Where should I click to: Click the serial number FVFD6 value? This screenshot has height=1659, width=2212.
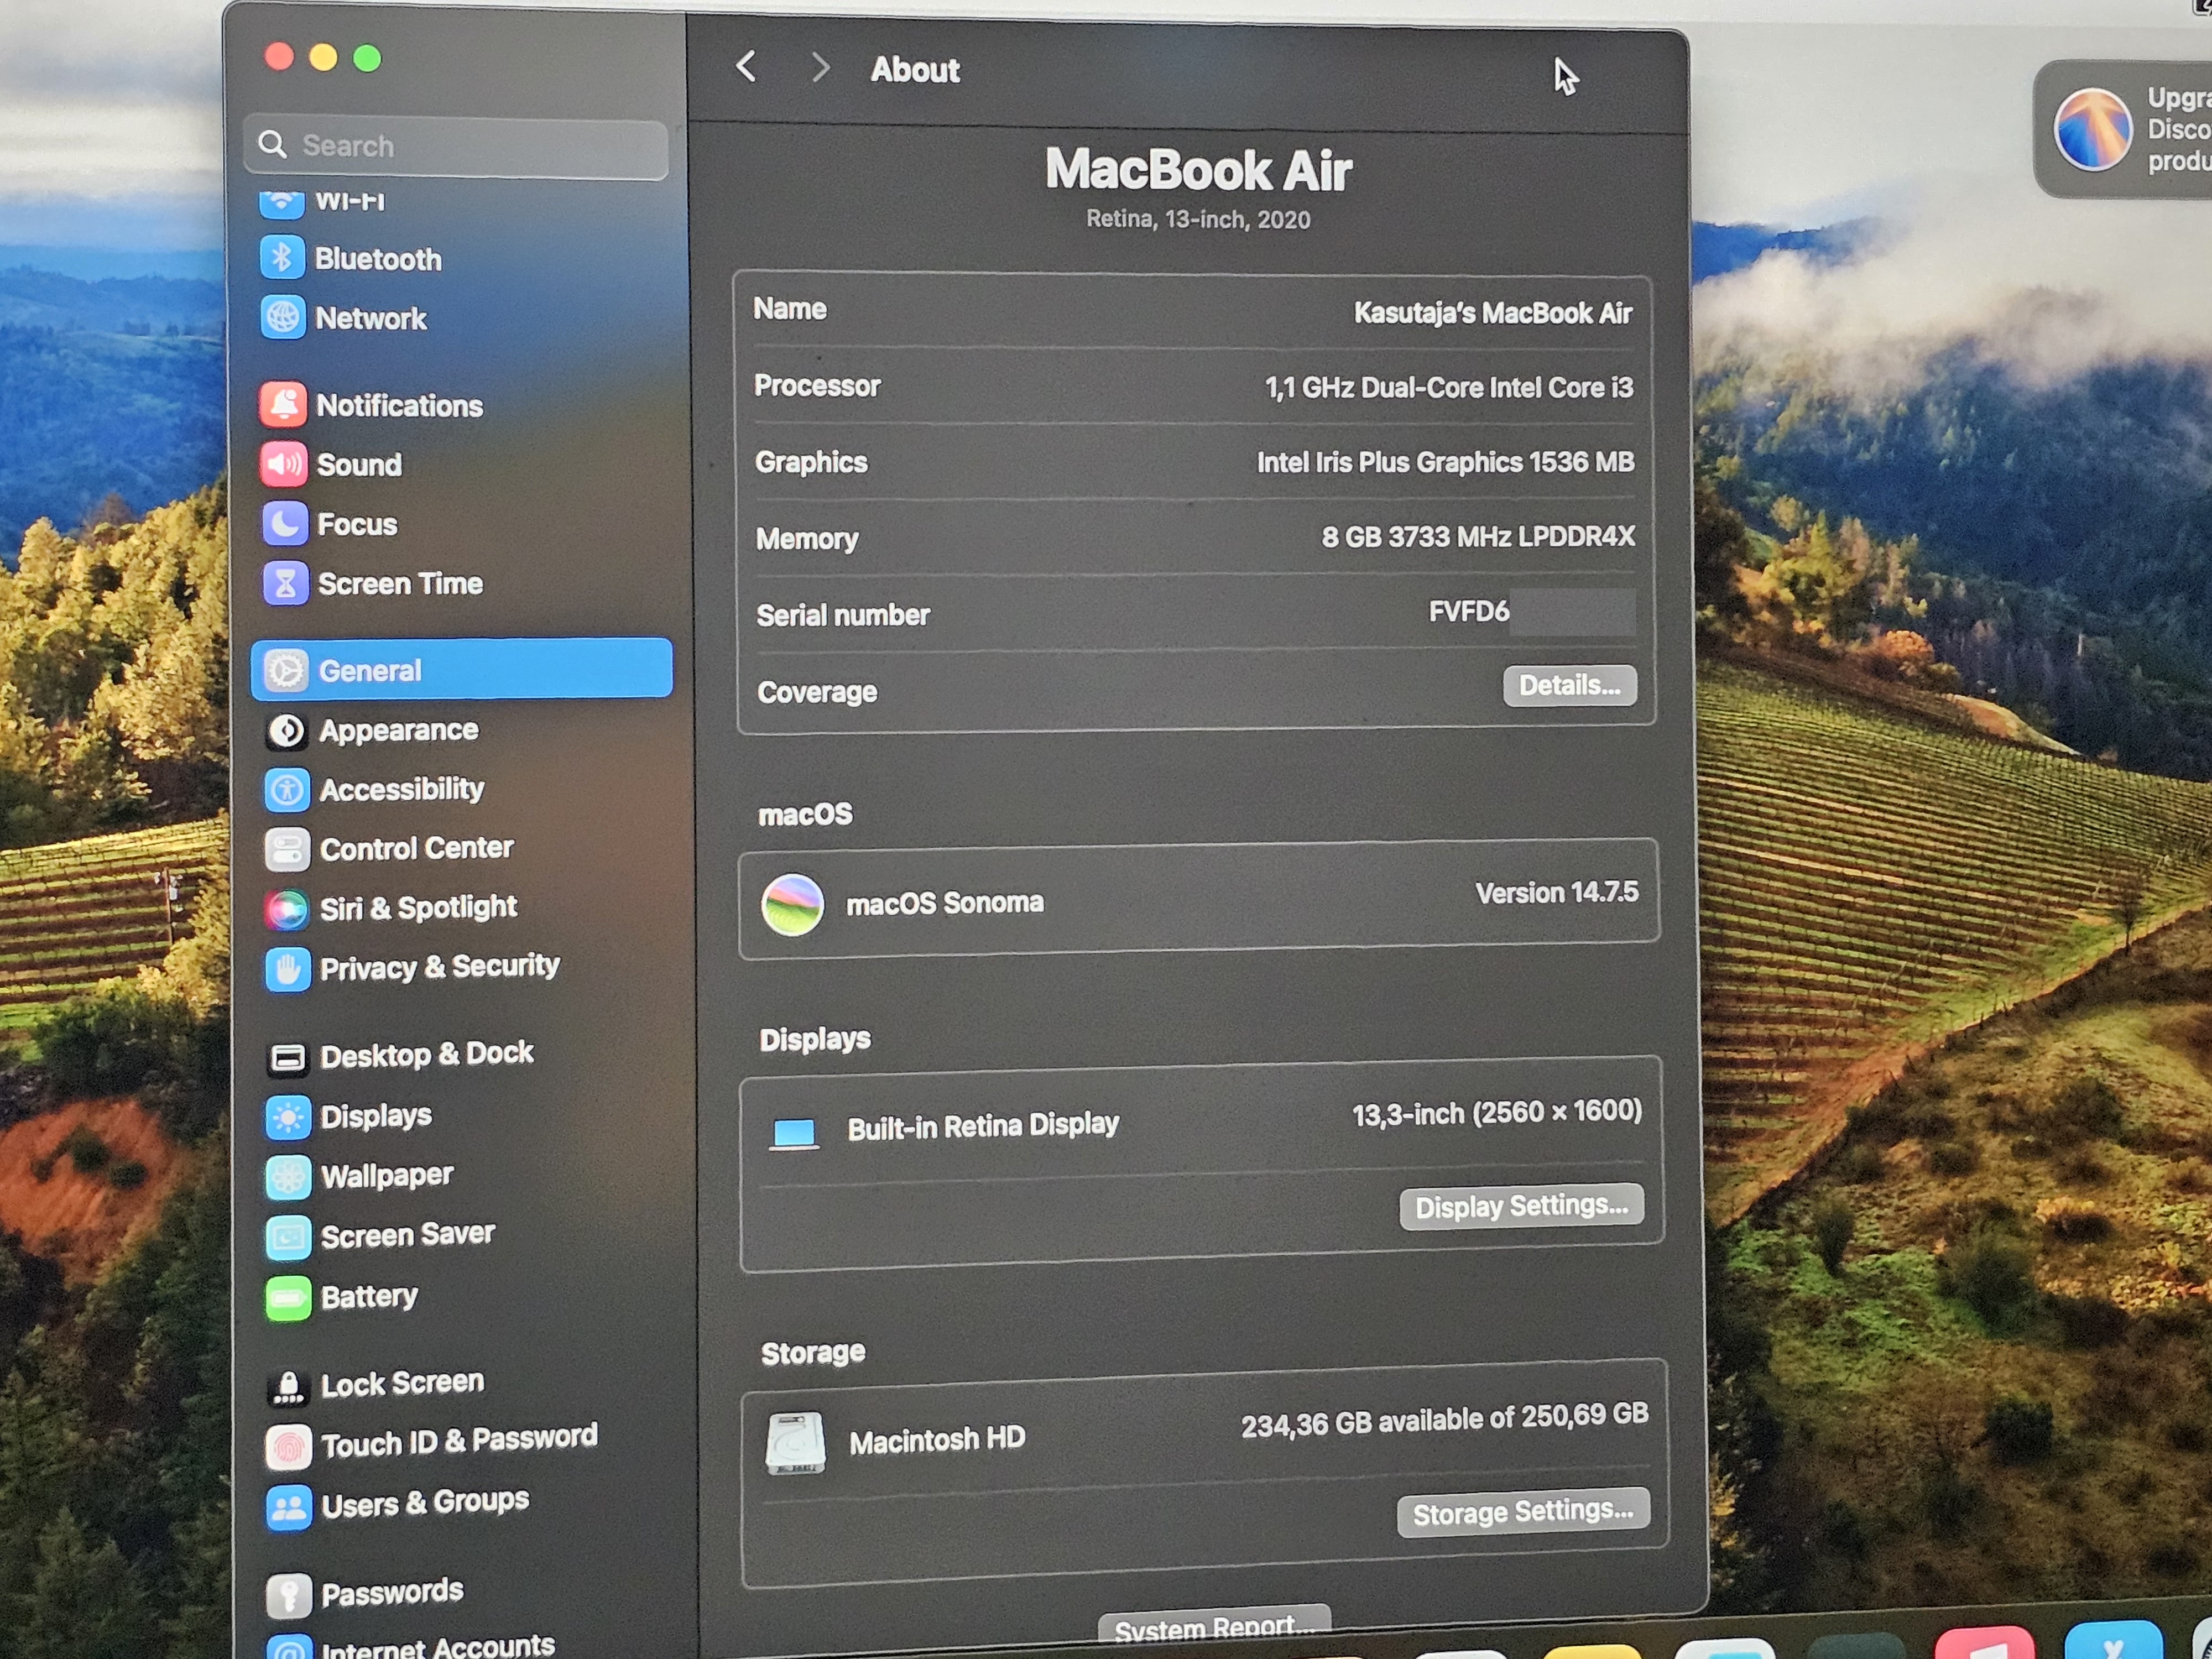pyautogui.click(x=1469, y=611)
